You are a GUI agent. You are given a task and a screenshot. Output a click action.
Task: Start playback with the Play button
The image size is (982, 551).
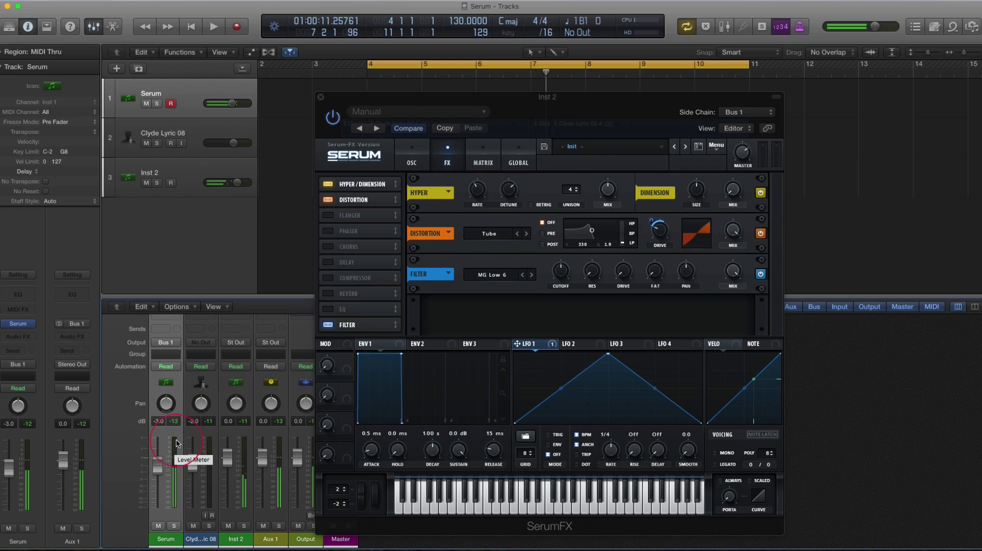214,27
